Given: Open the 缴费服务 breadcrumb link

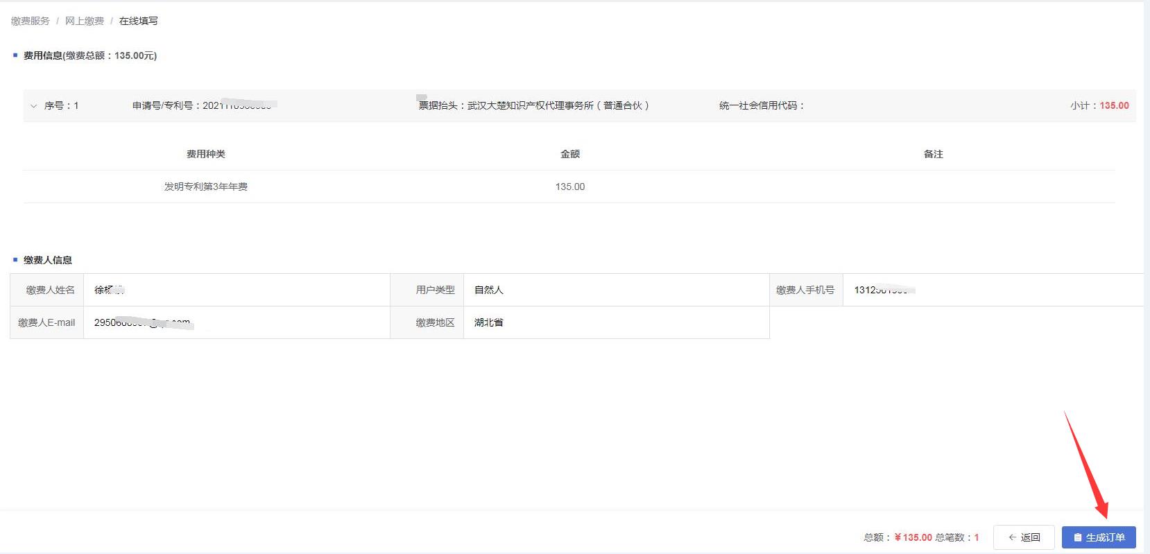Looking at the screenshot, I should (31, 21).
